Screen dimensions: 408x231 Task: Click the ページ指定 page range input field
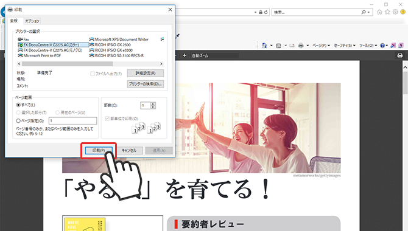(x=72, y=120)
